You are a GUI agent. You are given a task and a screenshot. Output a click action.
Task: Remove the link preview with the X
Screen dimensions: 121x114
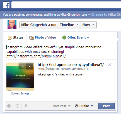pos(110,65)
